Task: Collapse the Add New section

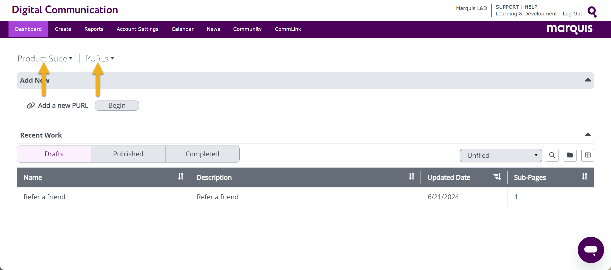Action: pos(588,80)
